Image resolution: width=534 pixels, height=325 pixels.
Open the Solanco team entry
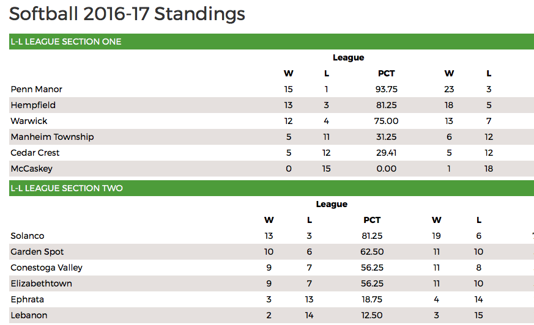[x=28, y=236]
